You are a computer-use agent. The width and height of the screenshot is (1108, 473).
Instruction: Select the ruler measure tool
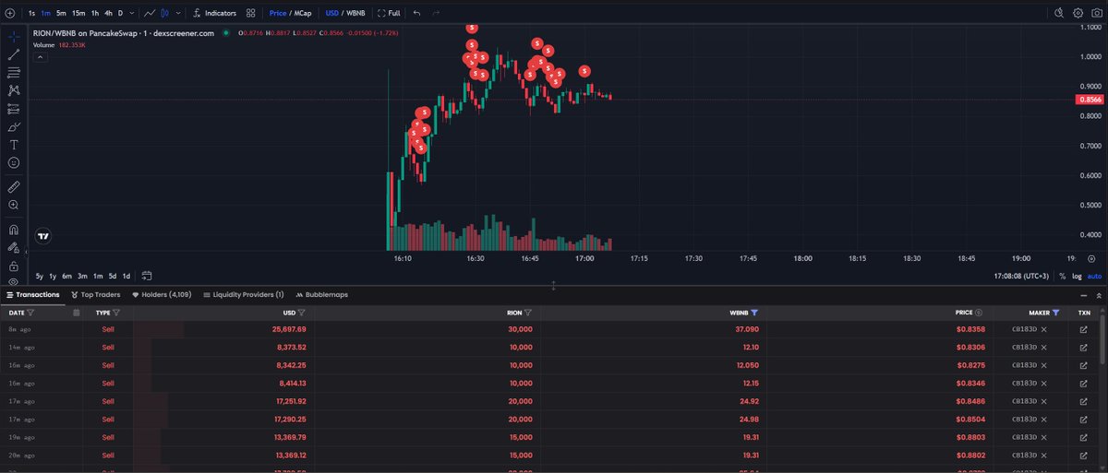click(x=14, y=187)
